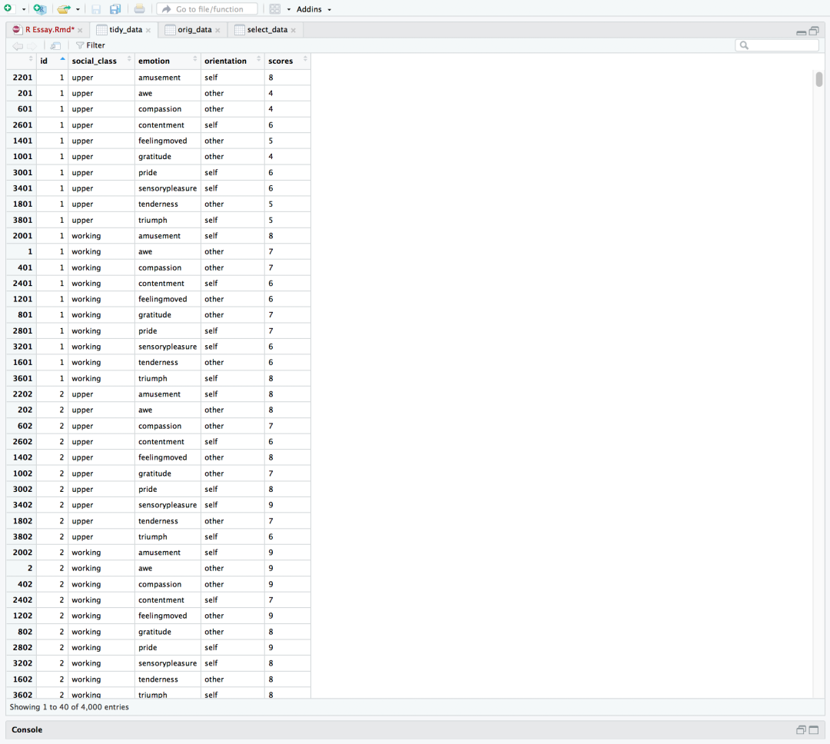The width and height of the screenshot is (830, 744).
Task: Open the Addins menu
Action: click(x=314, y=9)
